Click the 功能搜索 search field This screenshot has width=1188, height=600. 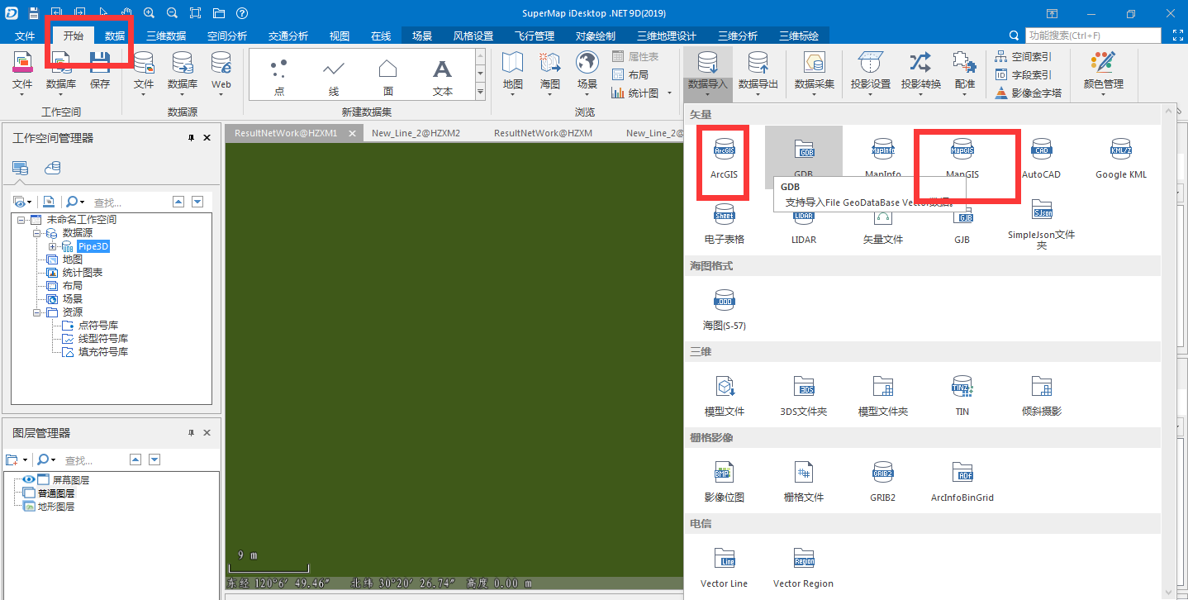click(1092, 36)
